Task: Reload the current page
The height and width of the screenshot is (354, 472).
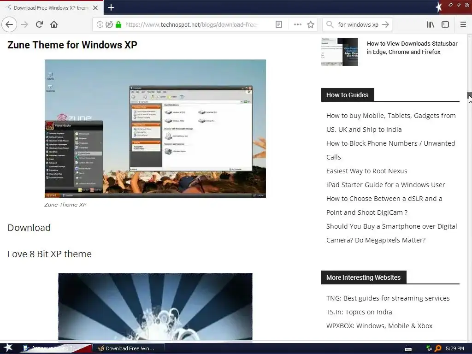Action: pyautogui.click(x=40, y=24)
